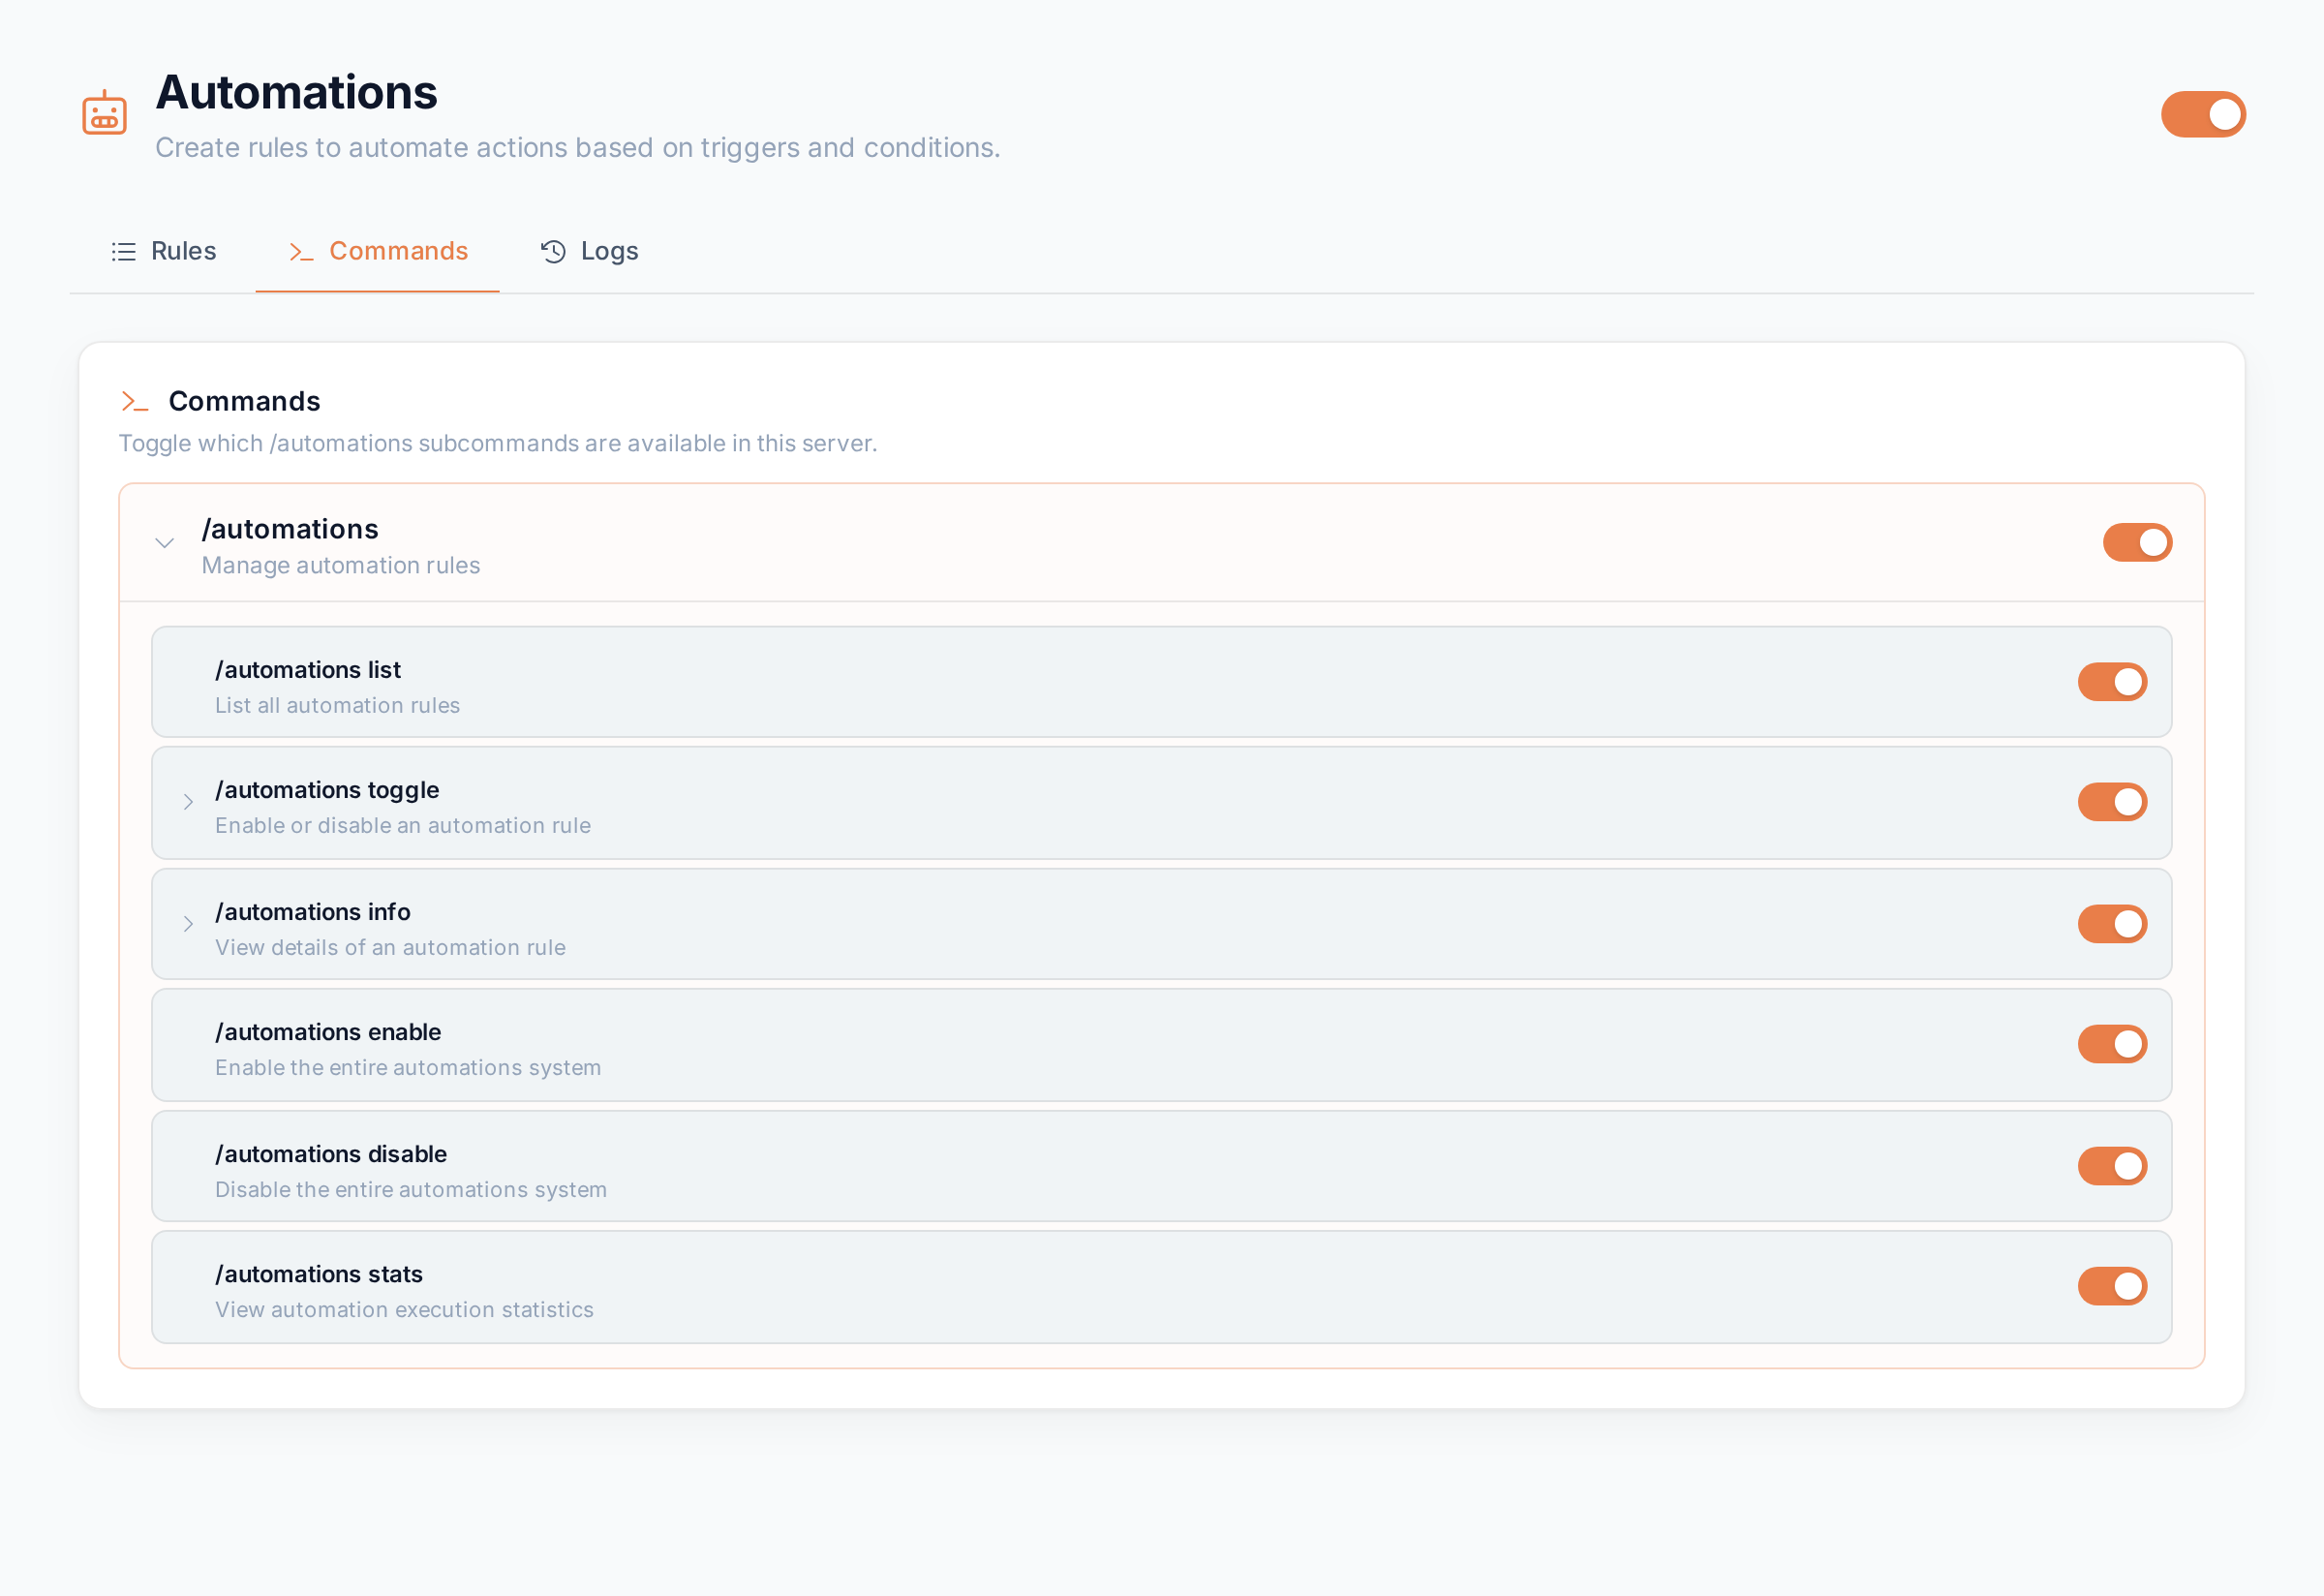
Task: Expand the /automations toggle row chevron
Action: [188, 802]
